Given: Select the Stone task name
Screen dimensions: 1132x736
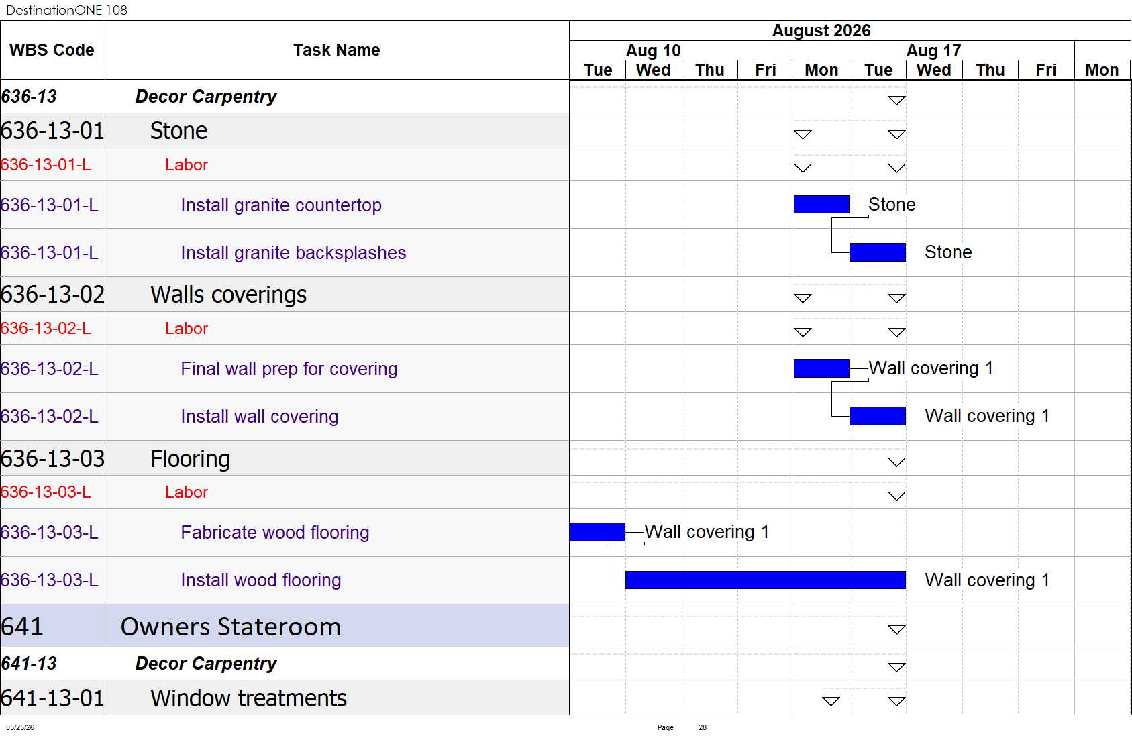Looking at the screenshot, I should click(178, 131).
